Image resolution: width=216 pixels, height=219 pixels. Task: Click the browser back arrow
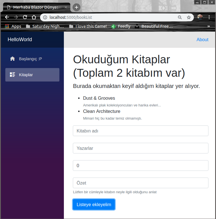7,17
